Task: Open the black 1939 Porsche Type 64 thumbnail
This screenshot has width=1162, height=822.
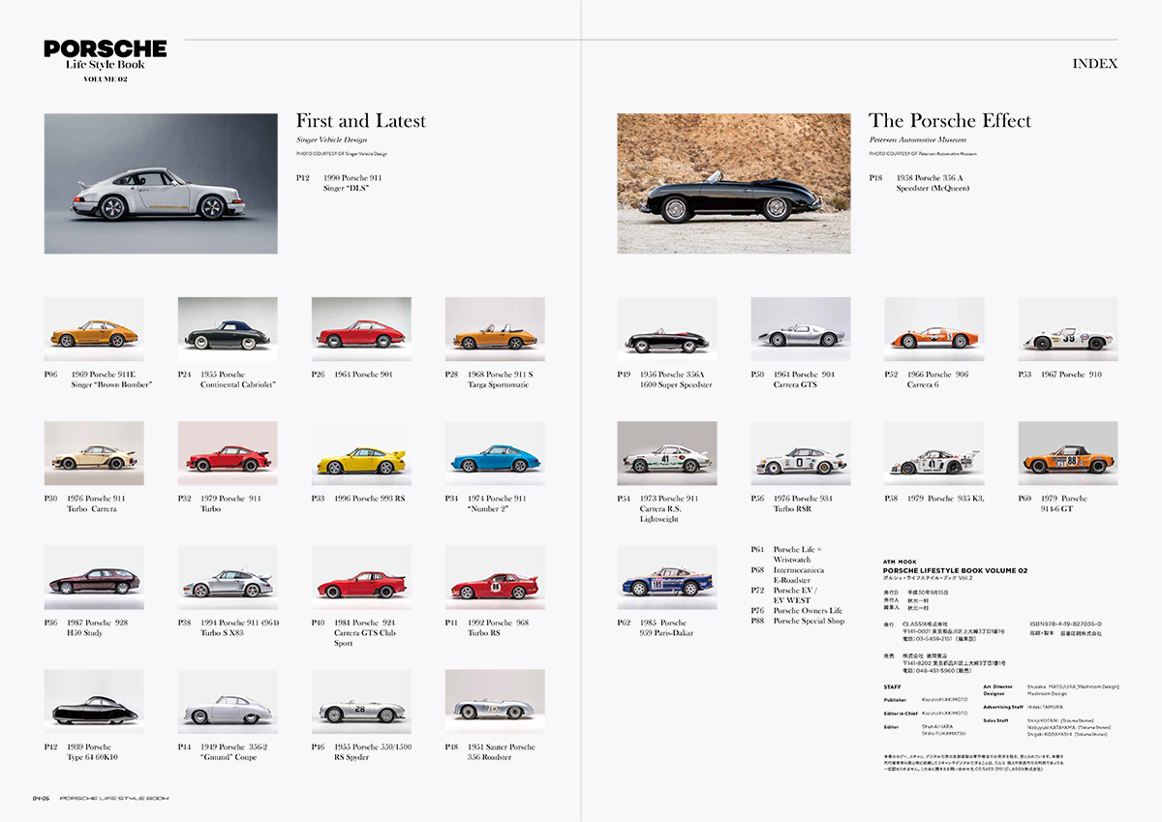Action: click(94, 702)
